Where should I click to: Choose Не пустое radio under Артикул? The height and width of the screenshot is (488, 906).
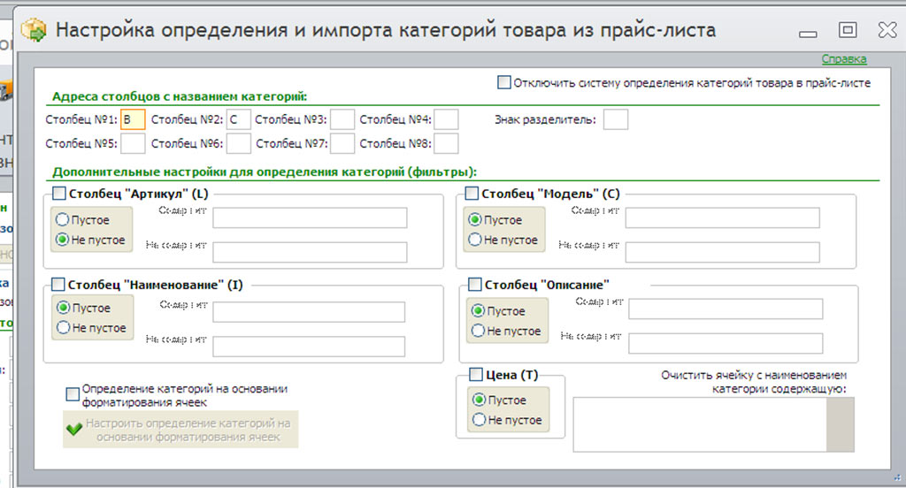point(63,239)
